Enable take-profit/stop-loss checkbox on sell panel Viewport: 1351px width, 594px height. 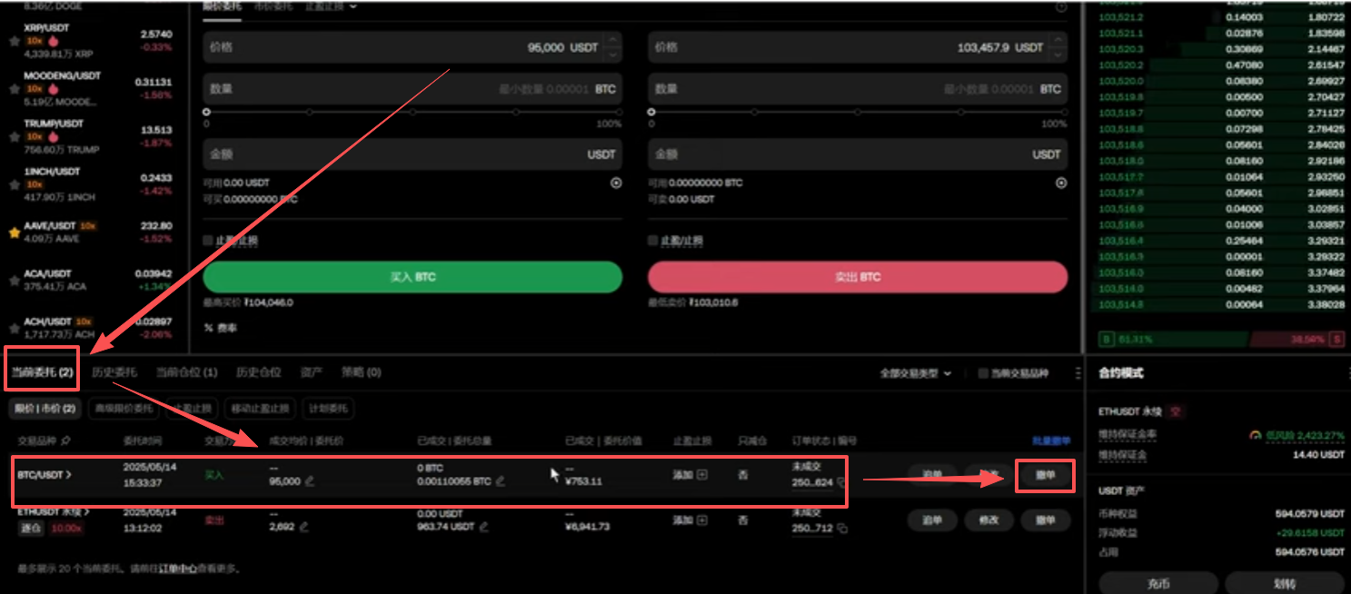pyautogui.click(x=652, y=241)
